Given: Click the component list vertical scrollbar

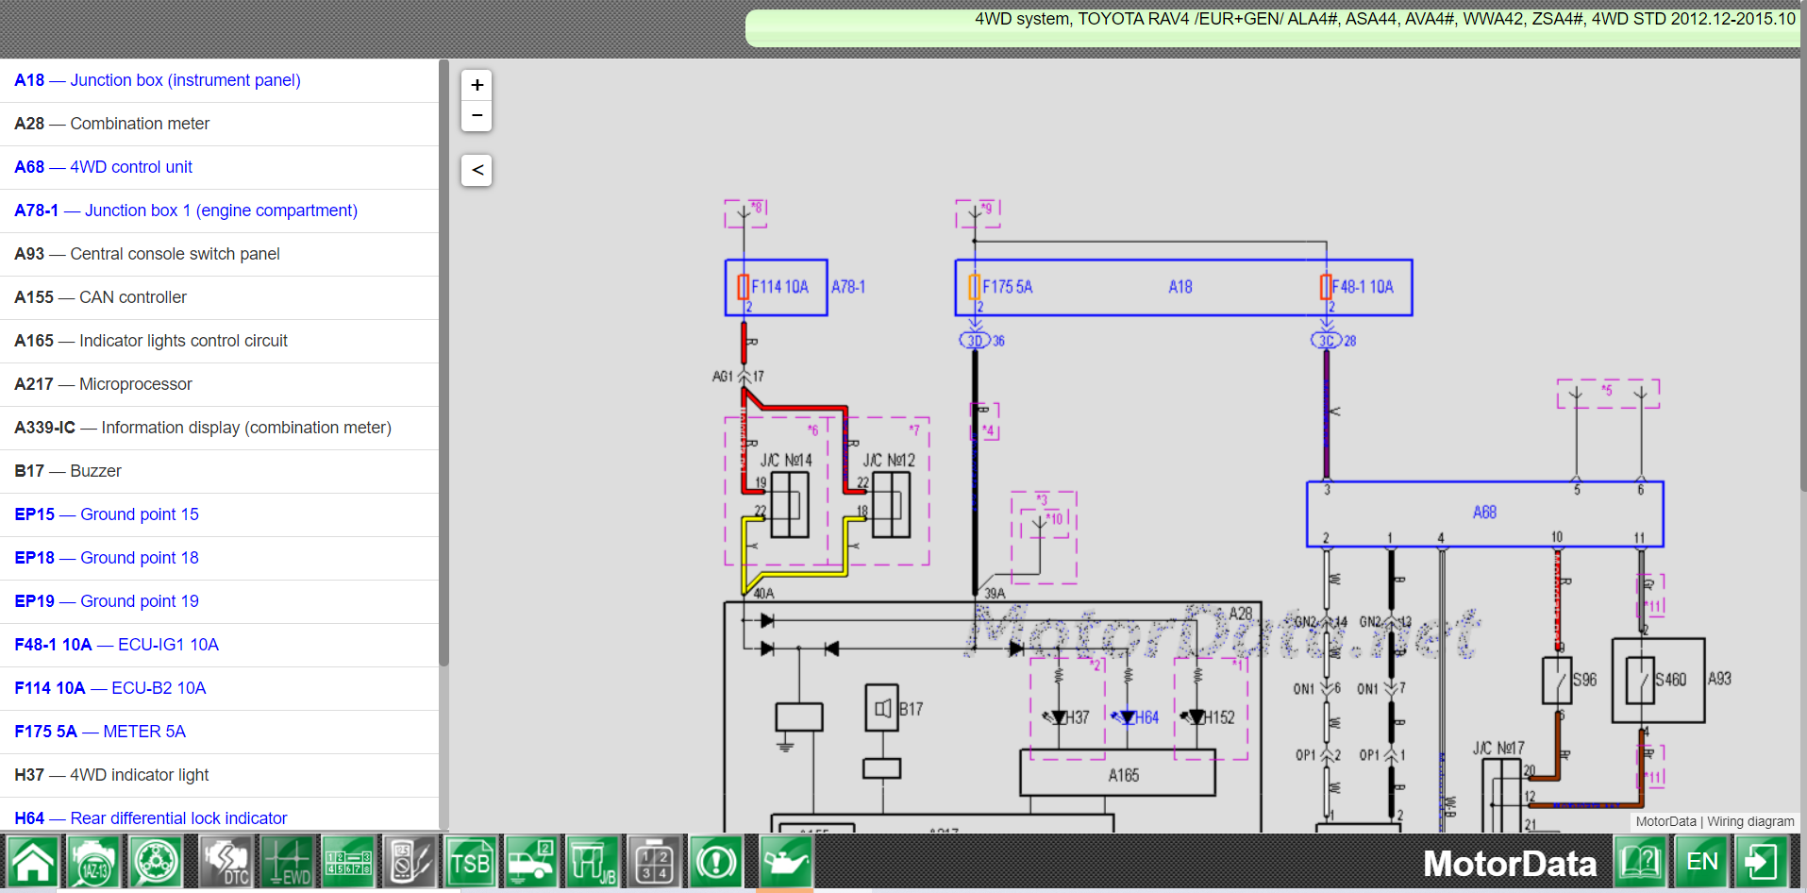Looking at the screenshot, I should (443, 363).
